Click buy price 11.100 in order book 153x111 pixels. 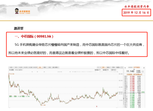coord(132,96)
